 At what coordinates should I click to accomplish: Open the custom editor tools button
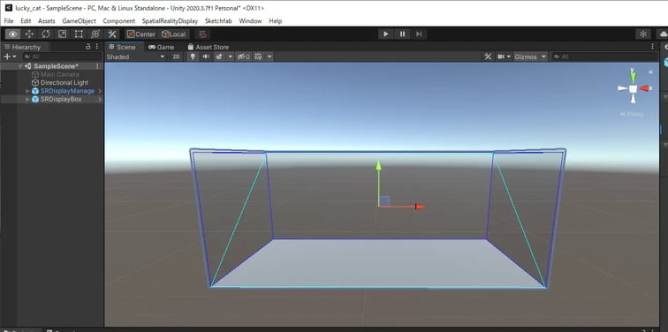coord(112,34)
